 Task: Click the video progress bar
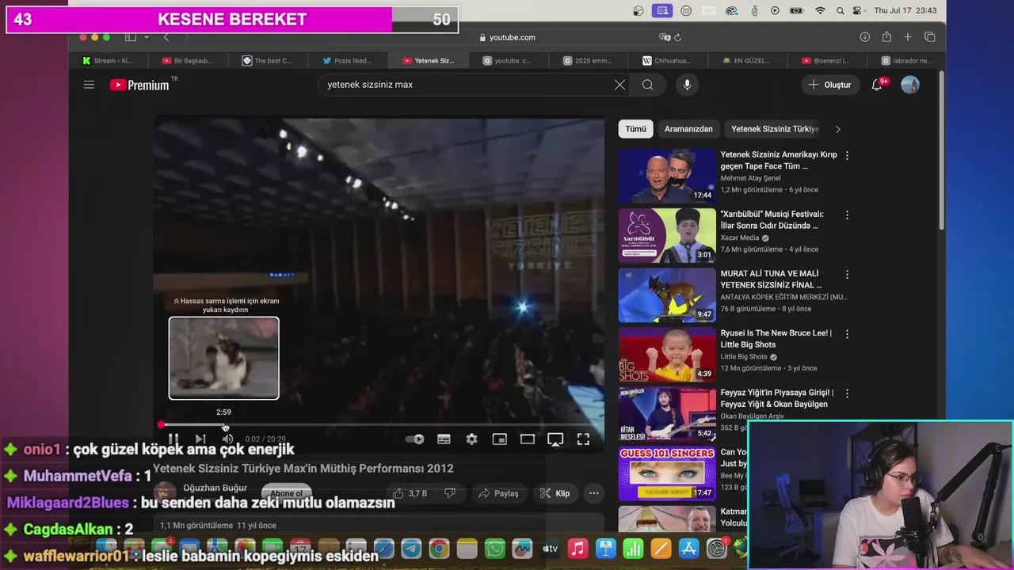coord(380,425)
